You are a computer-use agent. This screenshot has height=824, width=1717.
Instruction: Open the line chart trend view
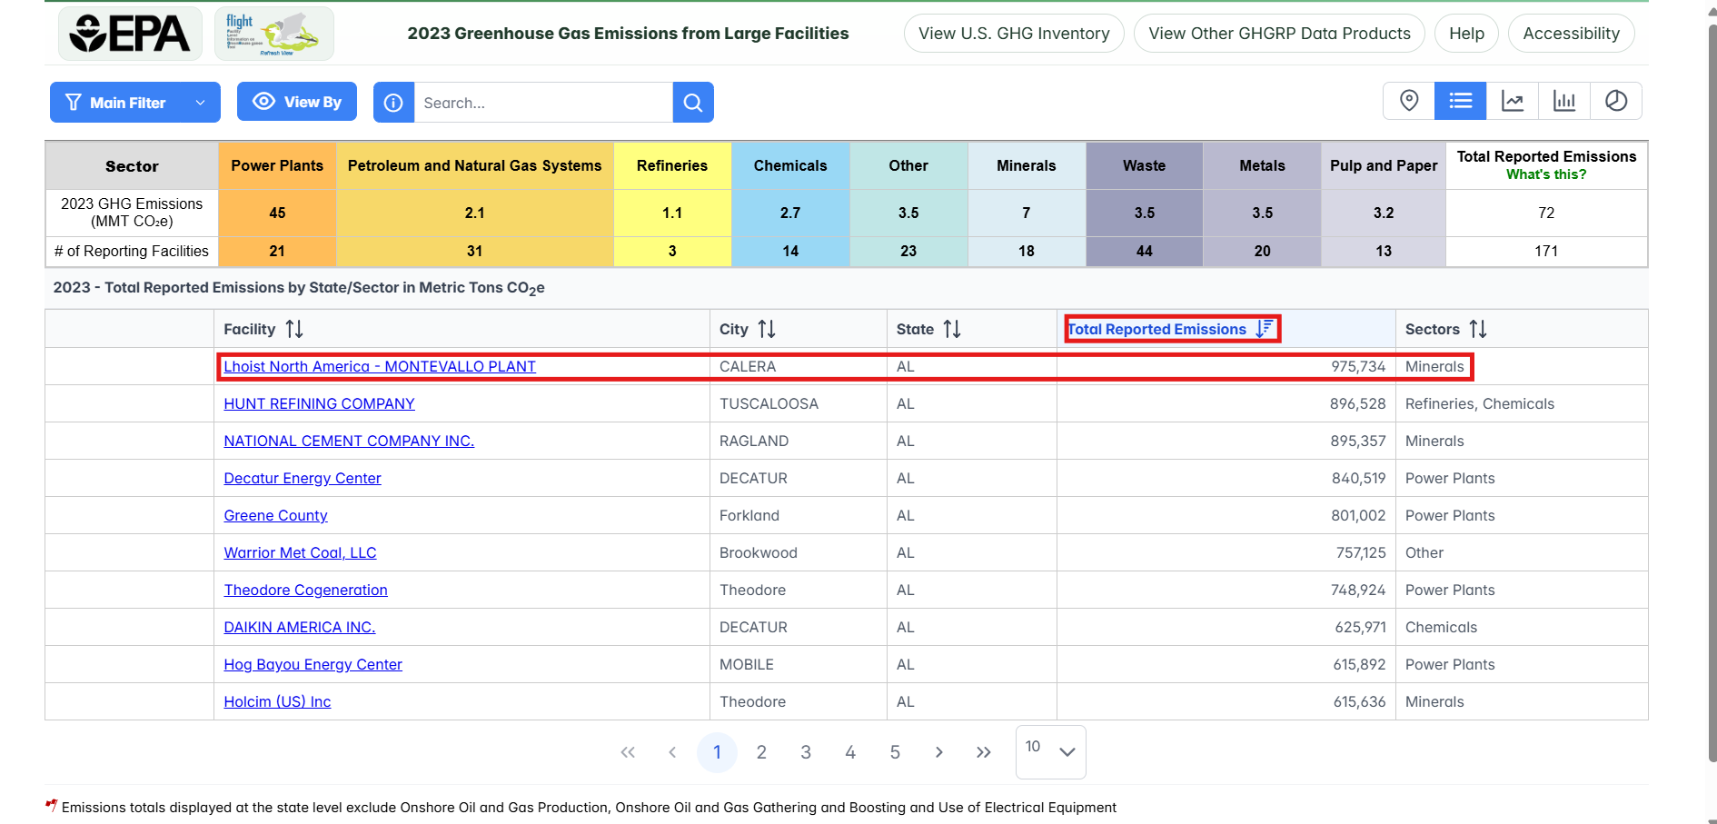tap(1513, 101)
